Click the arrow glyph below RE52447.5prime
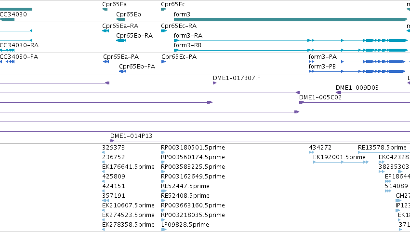 click(x=164, y=191)
